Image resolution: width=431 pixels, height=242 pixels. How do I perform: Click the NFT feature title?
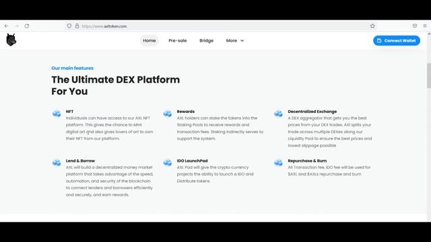coord(69,112)
